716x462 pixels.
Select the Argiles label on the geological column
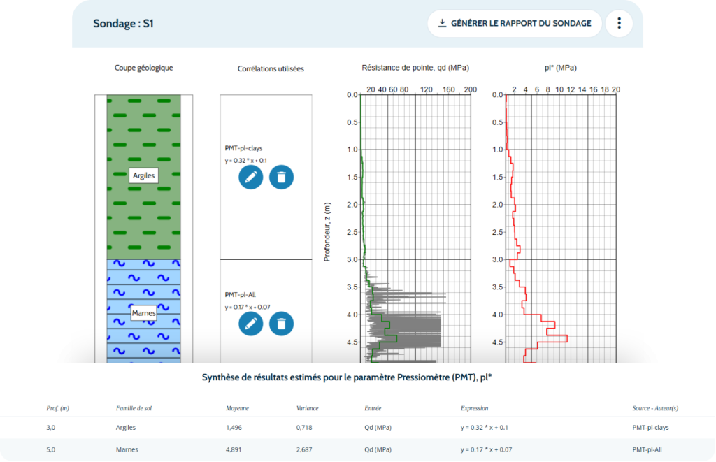click(x=143, y=175)
